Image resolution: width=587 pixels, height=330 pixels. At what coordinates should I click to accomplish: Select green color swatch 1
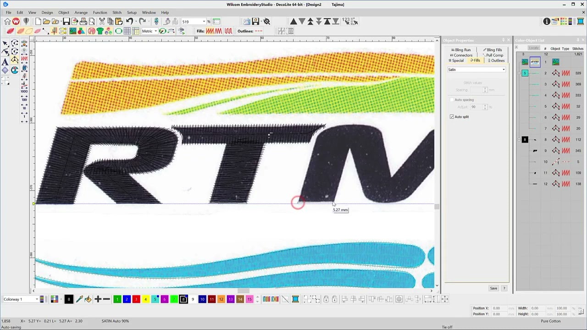pyautogui.click(x=117, y=299)
